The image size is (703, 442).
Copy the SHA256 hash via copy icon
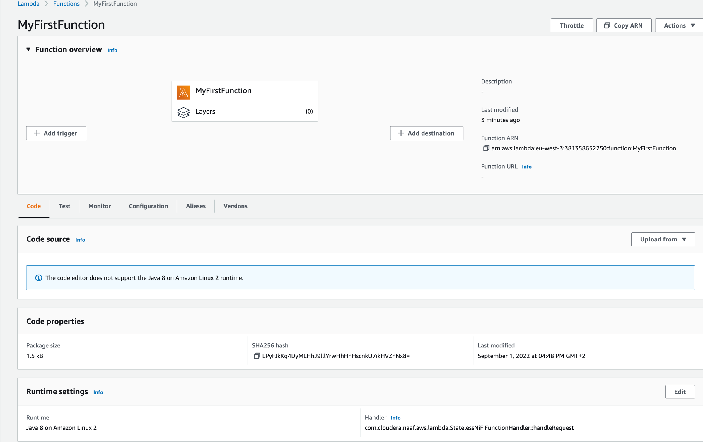coord(257,356)
